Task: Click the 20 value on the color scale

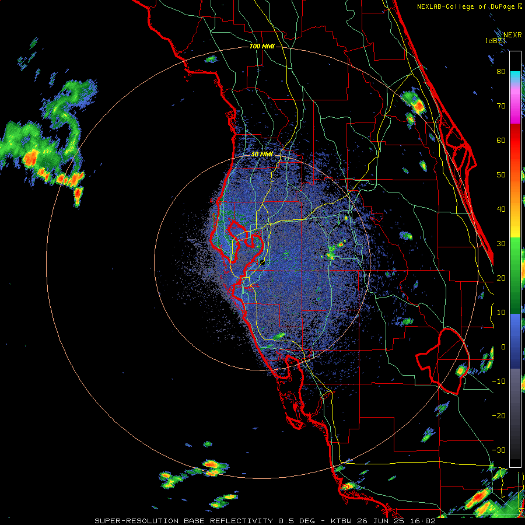Action: (x=501, y=278)
